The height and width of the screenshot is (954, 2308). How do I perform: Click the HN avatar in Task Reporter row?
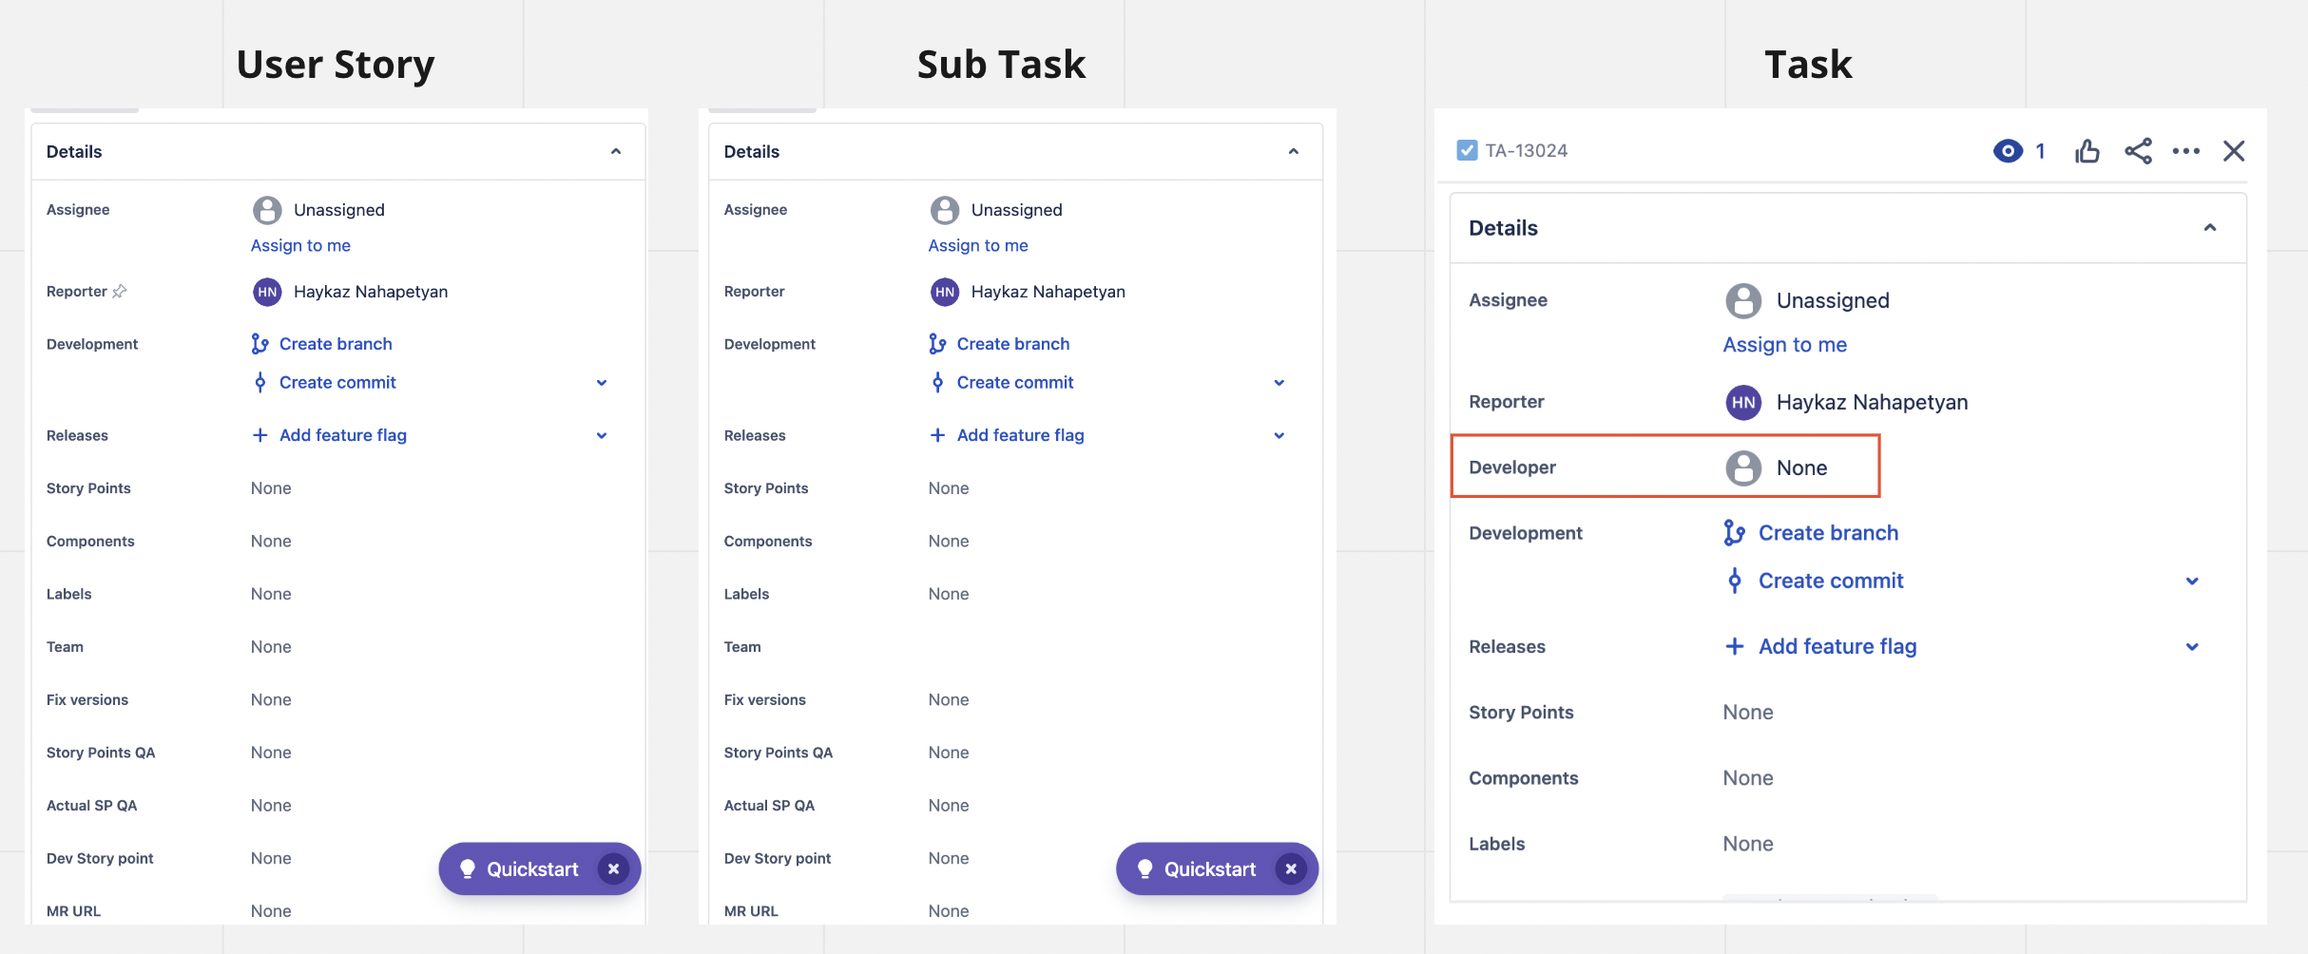[x=1743, y=402]
